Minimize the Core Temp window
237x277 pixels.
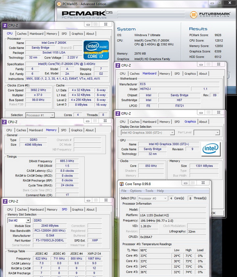[x=185, y=183]
